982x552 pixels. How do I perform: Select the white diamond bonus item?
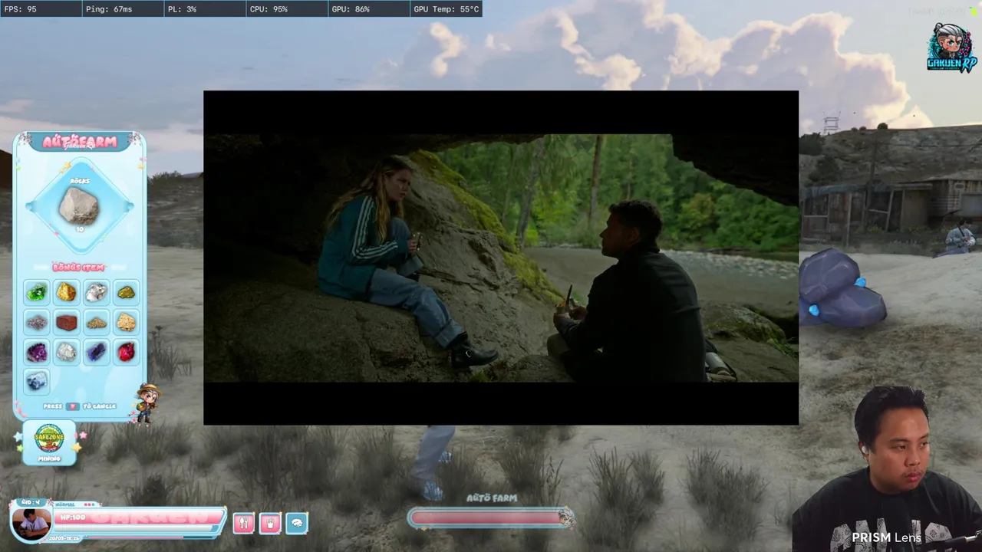(67, 352)
